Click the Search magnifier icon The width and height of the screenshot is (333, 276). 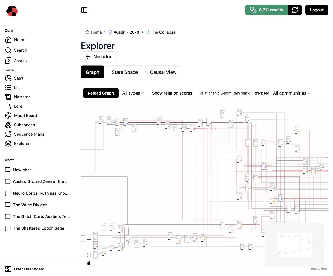(8, 50)
